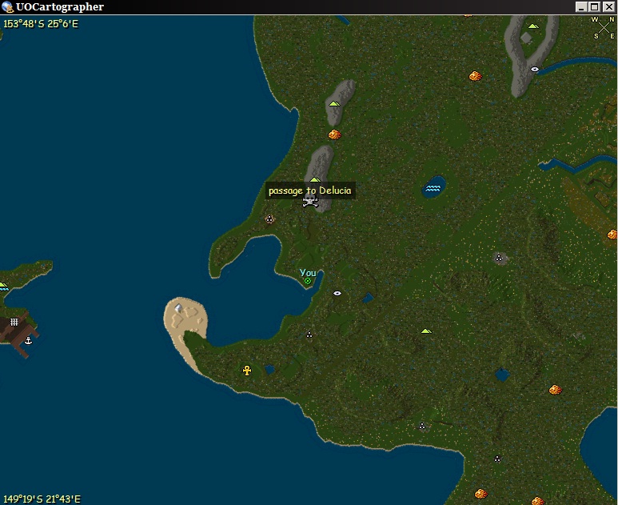Image resolution: width=618 pixels, height=505 pixels.
Task: Select the yellow ankh shrine icon
Action: pyautogui.click(x=247, y=371)
